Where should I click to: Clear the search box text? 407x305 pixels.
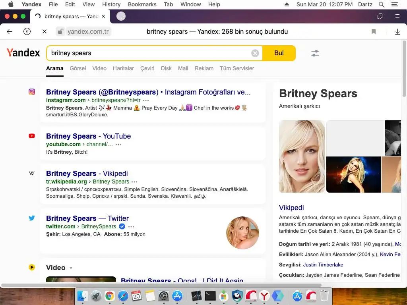pyautogui.click(x=255, y=53)
